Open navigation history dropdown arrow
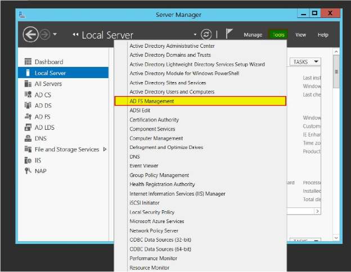 [x=55, y=35]
